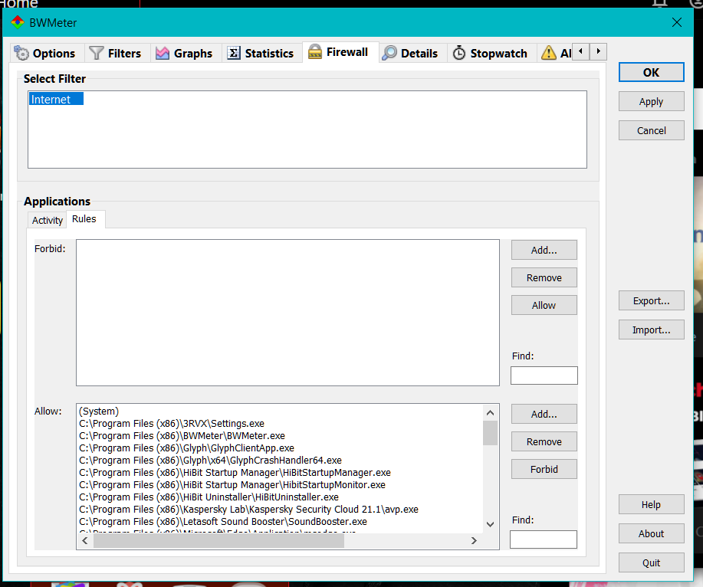Click the Stopwatch tab clock icon
This screenshot has height=587, width=703.
pyautogui.click(x=459, y=53)
